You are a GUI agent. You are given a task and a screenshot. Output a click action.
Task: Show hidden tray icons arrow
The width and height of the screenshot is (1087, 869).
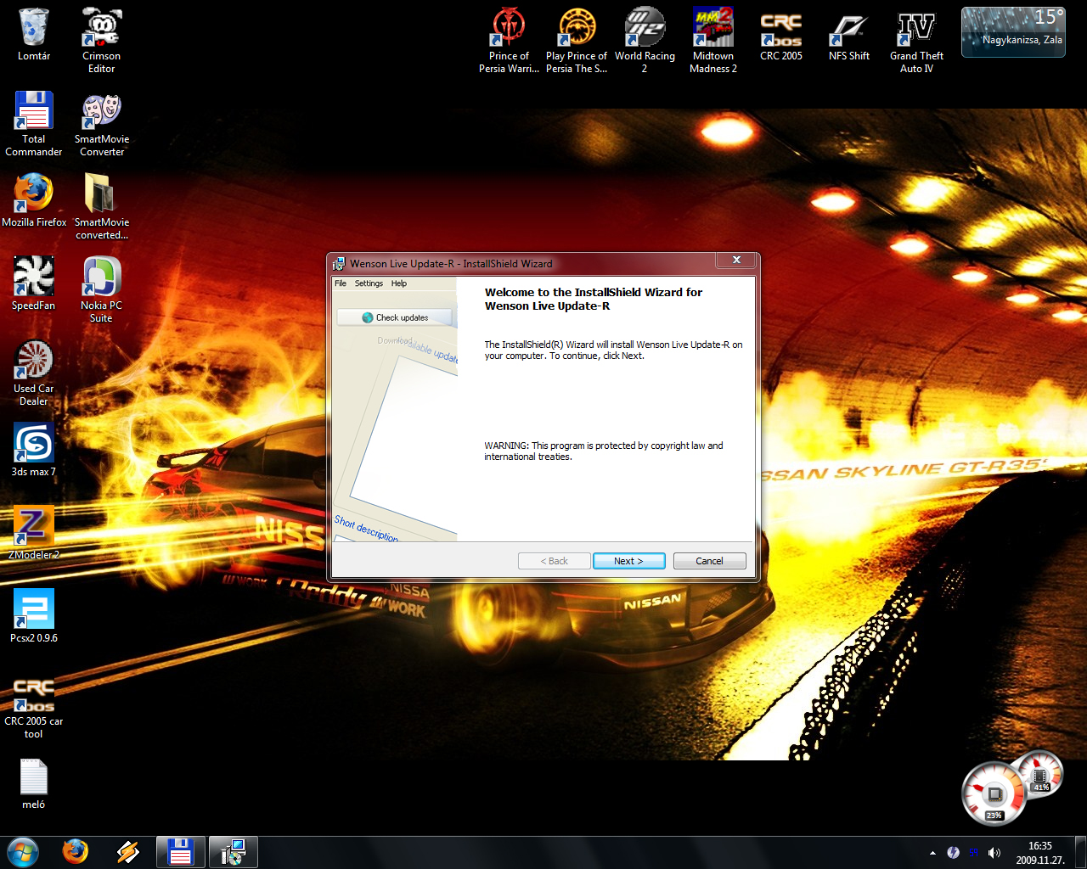932,853
